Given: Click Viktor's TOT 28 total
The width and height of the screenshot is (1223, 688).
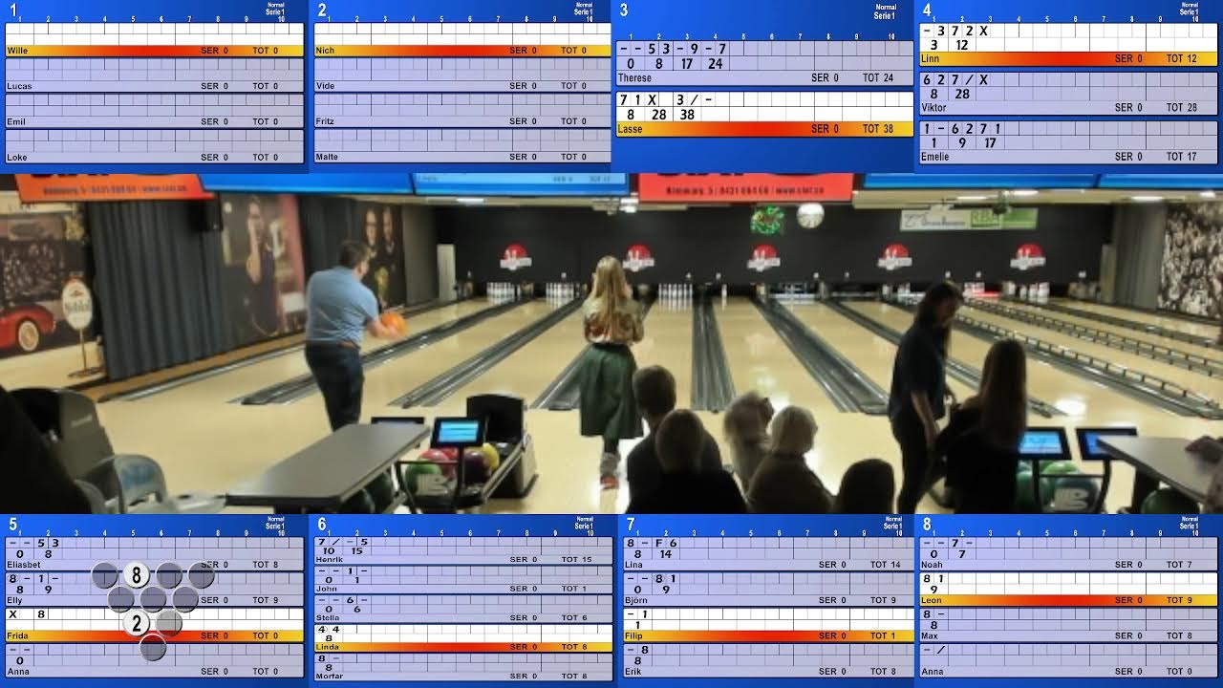Looking at the screenshot, I should pos(1182,108).
